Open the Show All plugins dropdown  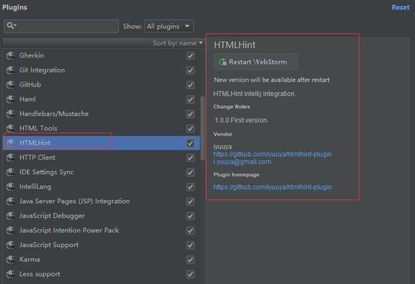pos(169,26)
